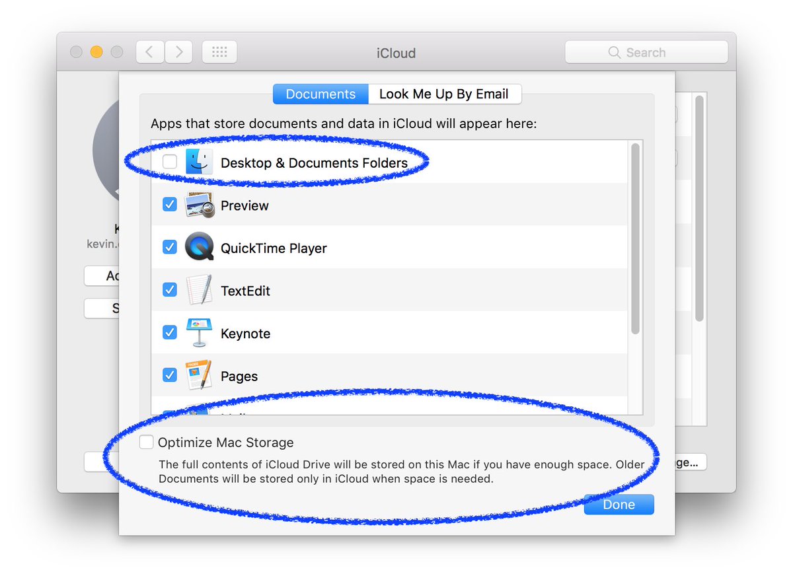
Task: Enable Desktop & Documents Folders checkbox
Action: tap(170, 162)
